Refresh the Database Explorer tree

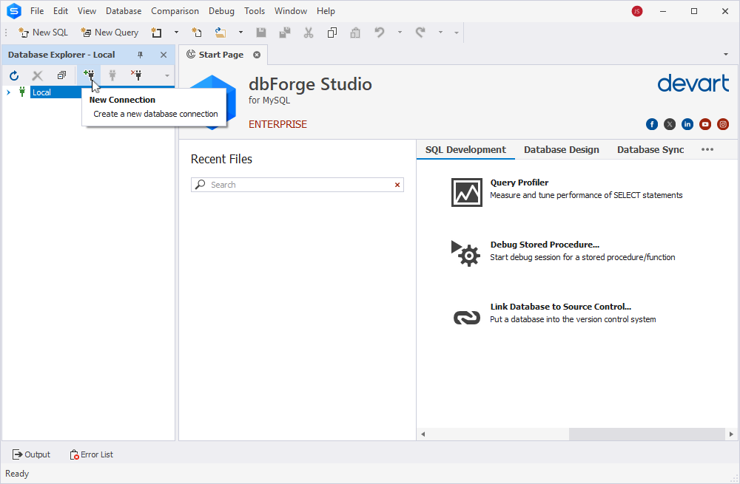(x=14, y=75)
